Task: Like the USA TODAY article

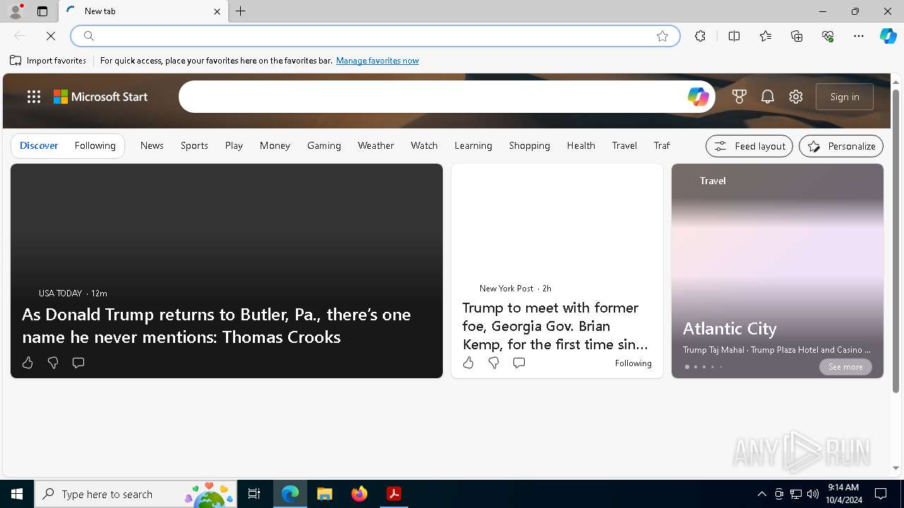Action: (28, 363)
